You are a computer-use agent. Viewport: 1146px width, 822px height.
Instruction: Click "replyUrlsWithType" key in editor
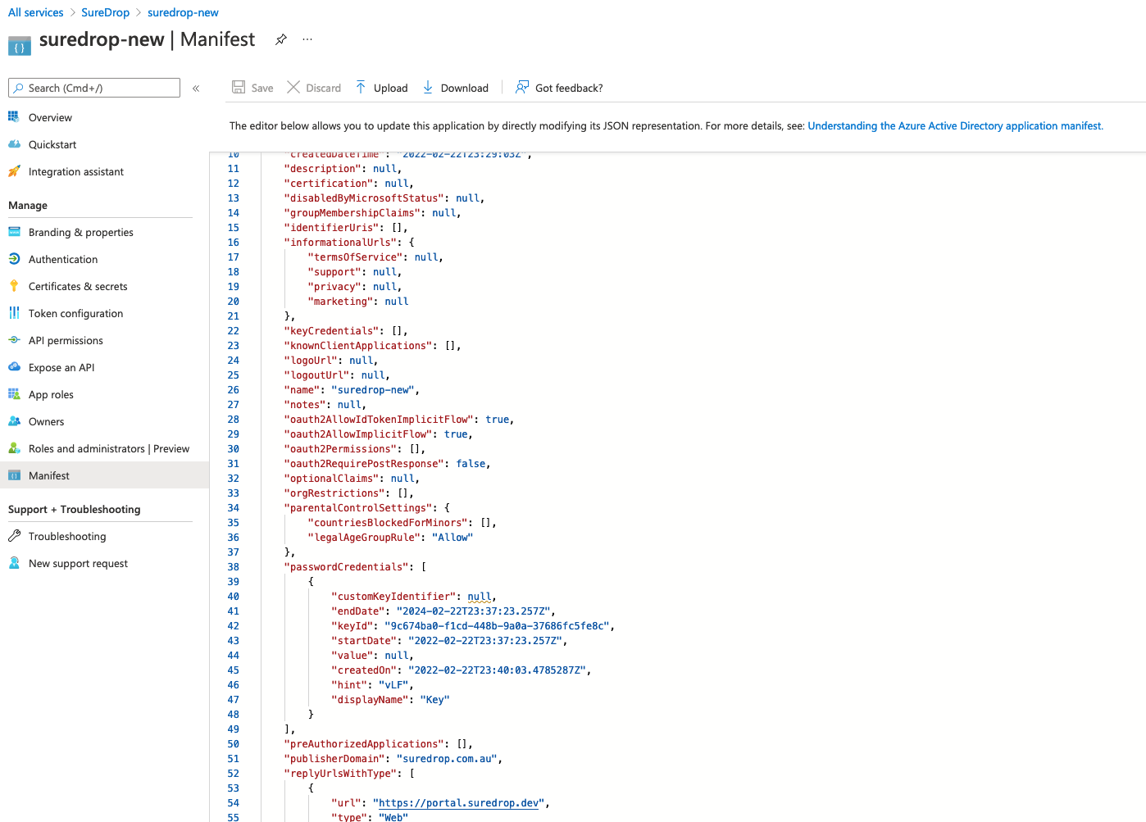pos(340,774)
